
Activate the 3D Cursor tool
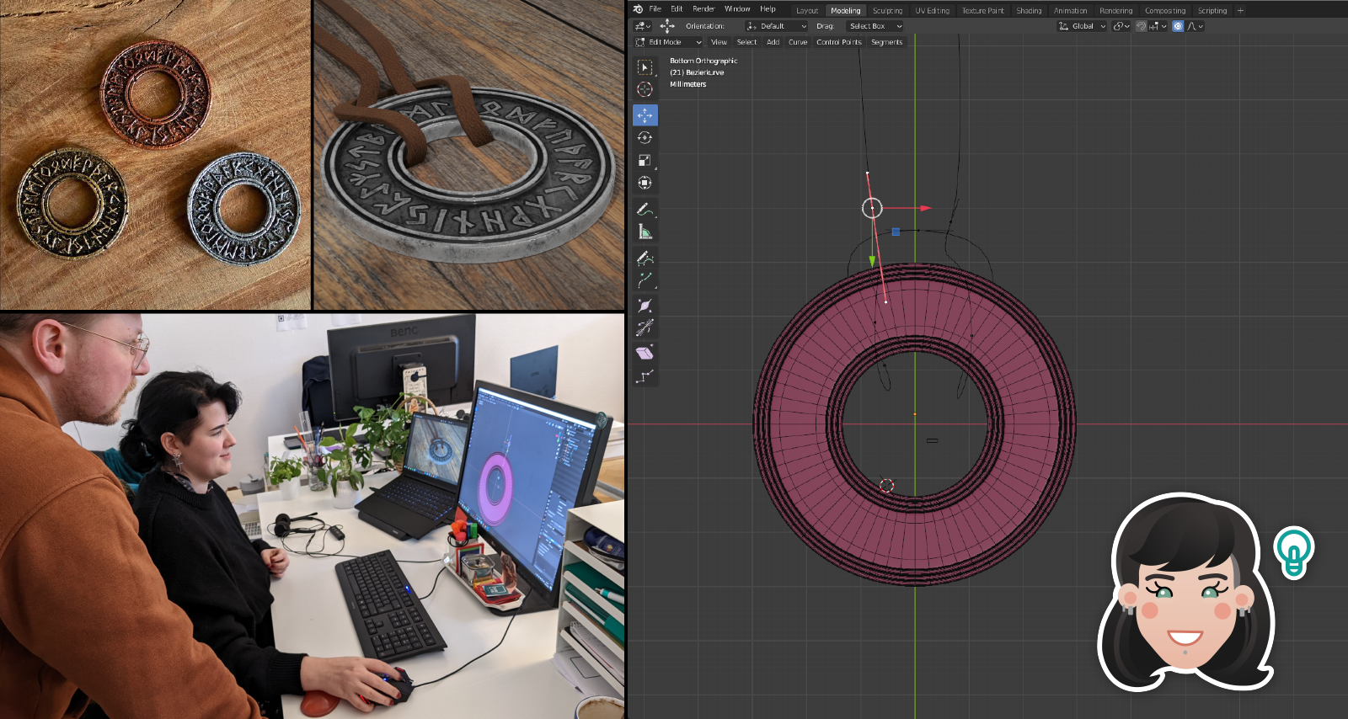coord(645,89)
